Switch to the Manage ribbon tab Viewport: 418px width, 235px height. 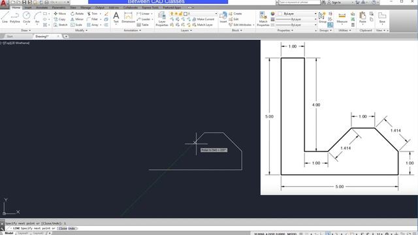[86, 8]
